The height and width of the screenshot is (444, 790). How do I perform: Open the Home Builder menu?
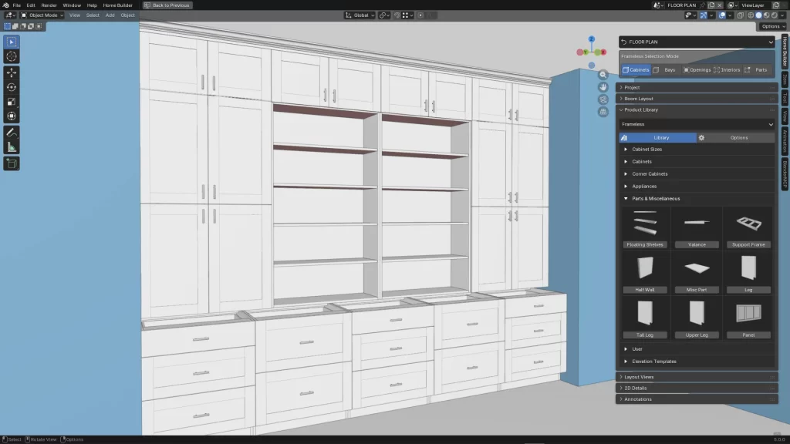click(x=118, y=5)
